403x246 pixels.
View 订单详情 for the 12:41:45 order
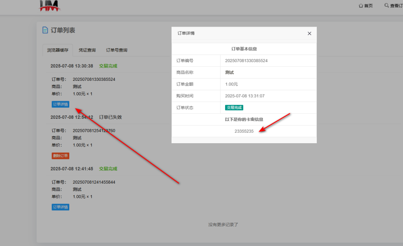[60, 207]
